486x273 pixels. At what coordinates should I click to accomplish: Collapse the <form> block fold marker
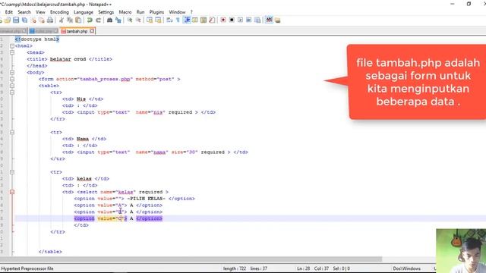[12, 79]
